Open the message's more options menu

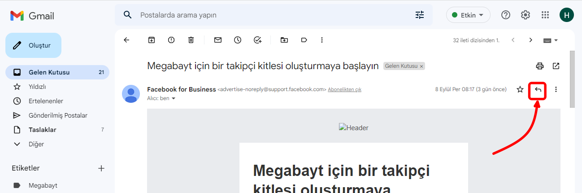coord(556,89)
